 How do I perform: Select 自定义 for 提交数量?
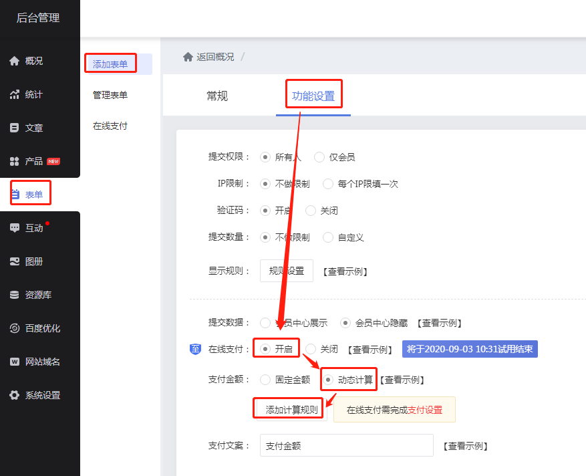coord(328,237)
